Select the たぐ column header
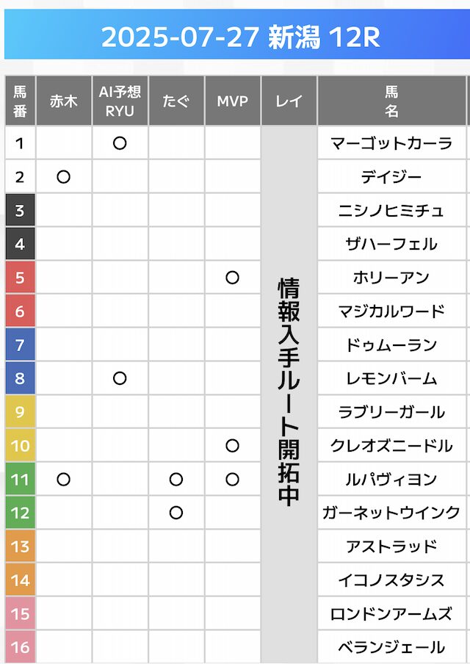This screenshot has height=664, width=470. pos(176,101)
